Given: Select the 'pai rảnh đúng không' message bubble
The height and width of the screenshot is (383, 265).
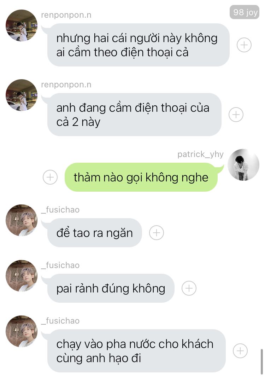Looking at the screenshot, I should pos(111,288).
